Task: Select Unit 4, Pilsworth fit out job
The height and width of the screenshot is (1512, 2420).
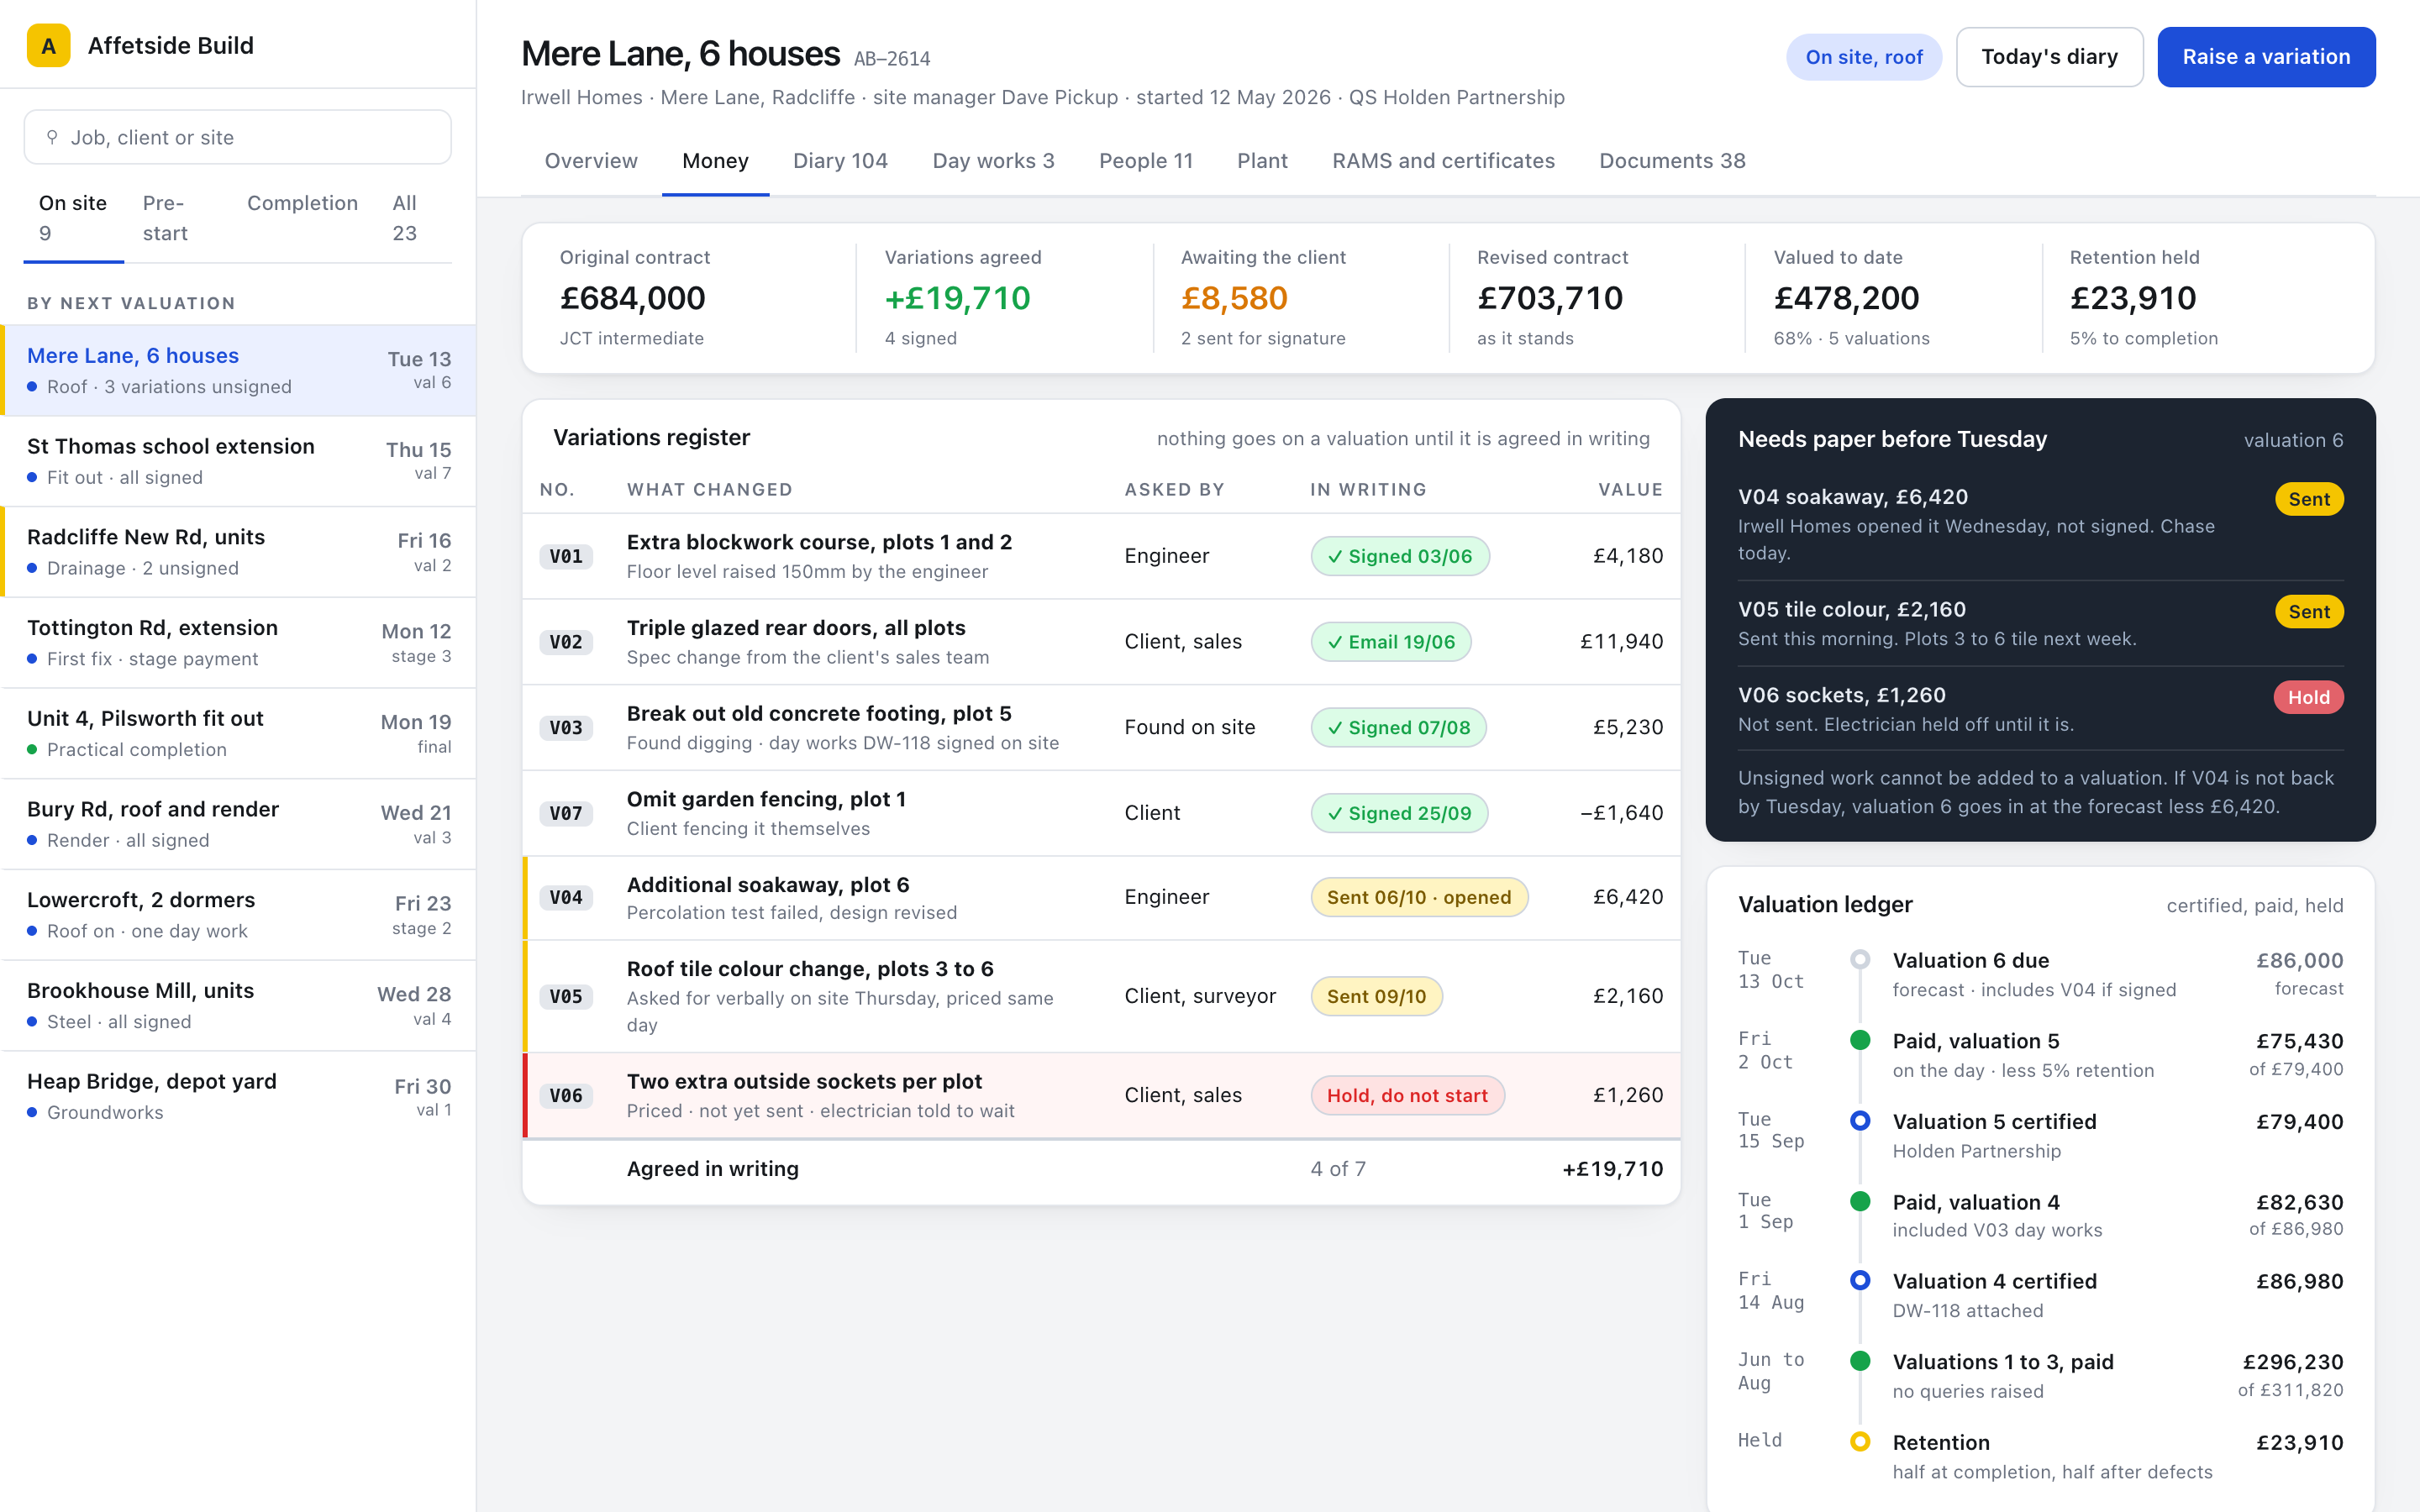Action: coord(238,733)
